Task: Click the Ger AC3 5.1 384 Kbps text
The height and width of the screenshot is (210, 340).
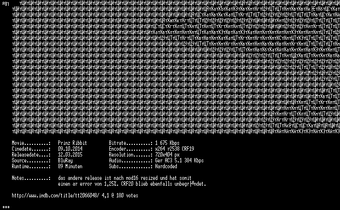Action: coord(179,160)
